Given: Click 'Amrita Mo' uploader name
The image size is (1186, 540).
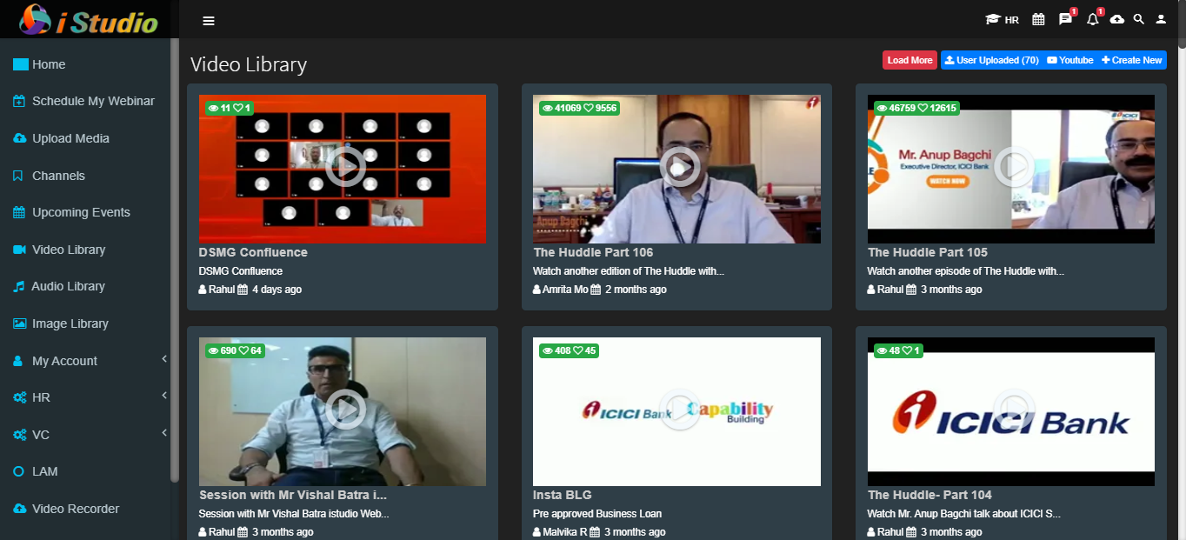Looking at the screenshot, I should [x=565, y=290].
